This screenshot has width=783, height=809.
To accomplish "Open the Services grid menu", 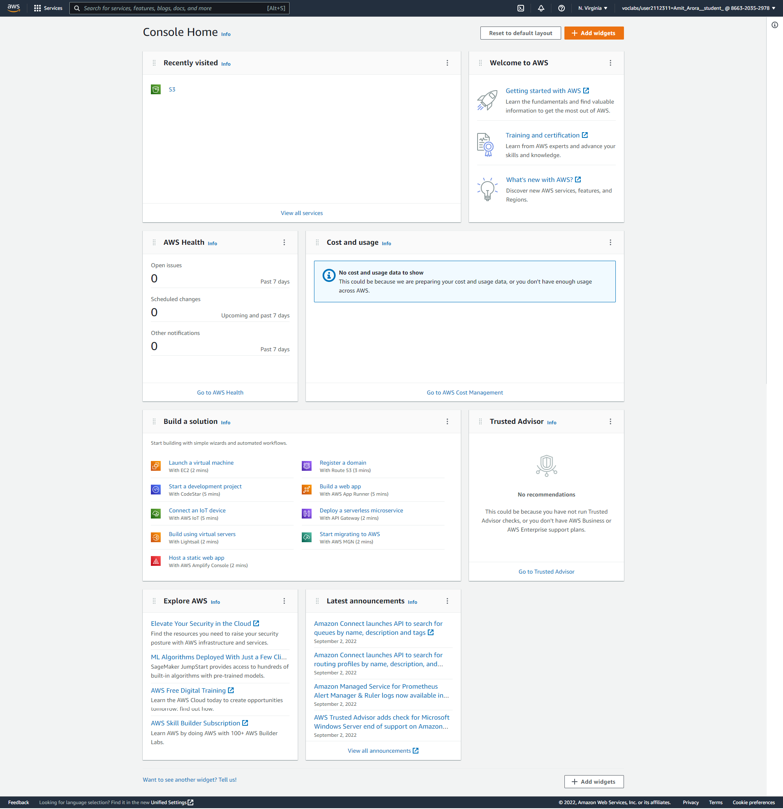I will click(48, 8).
